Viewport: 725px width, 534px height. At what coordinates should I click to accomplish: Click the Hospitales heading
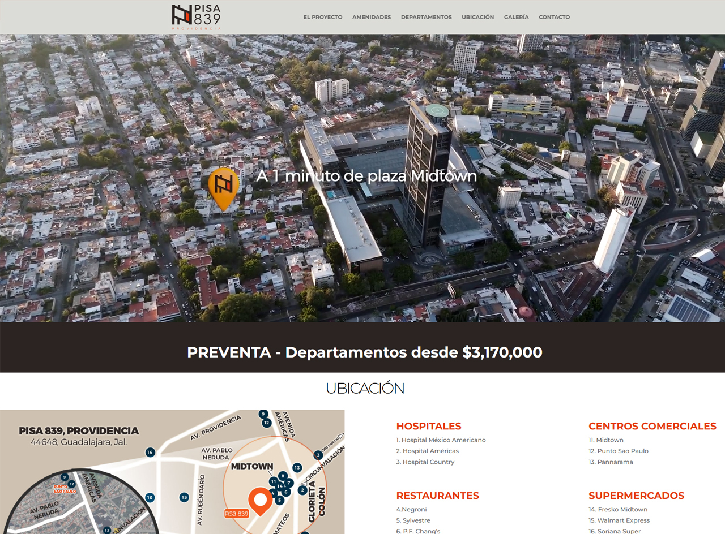click(x=429, y=426)
